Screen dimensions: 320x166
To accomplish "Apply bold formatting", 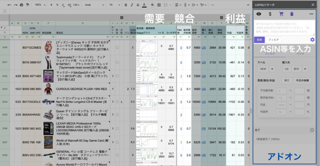I will (126, 5).
